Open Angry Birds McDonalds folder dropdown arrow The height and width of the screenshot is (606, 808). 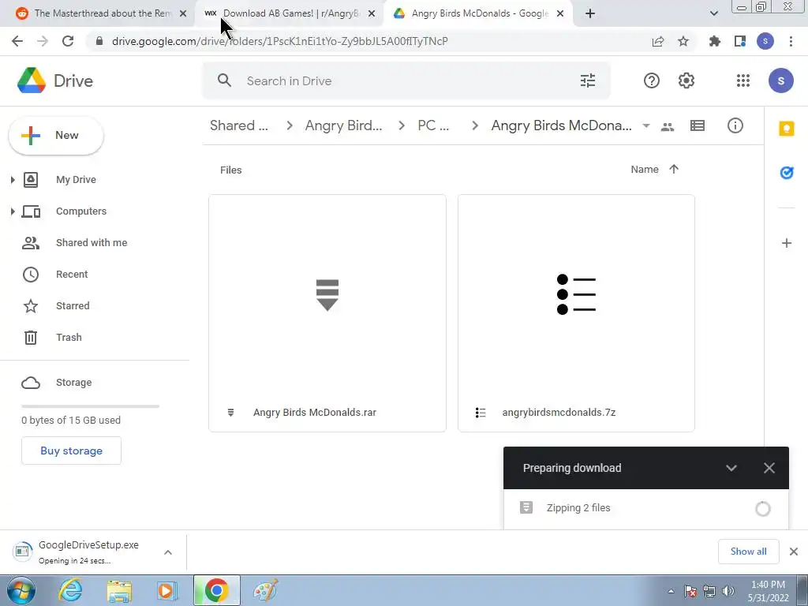[x=645, y=125]
